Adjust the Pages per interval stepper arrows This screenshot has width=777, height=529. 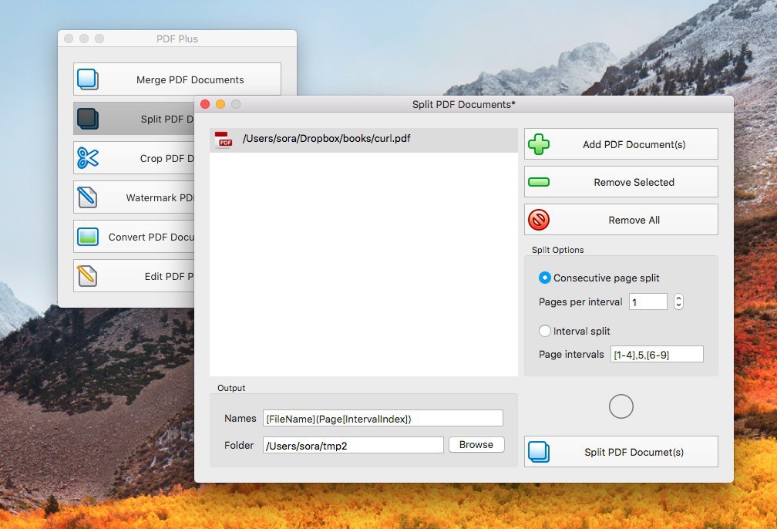(678, 302)
